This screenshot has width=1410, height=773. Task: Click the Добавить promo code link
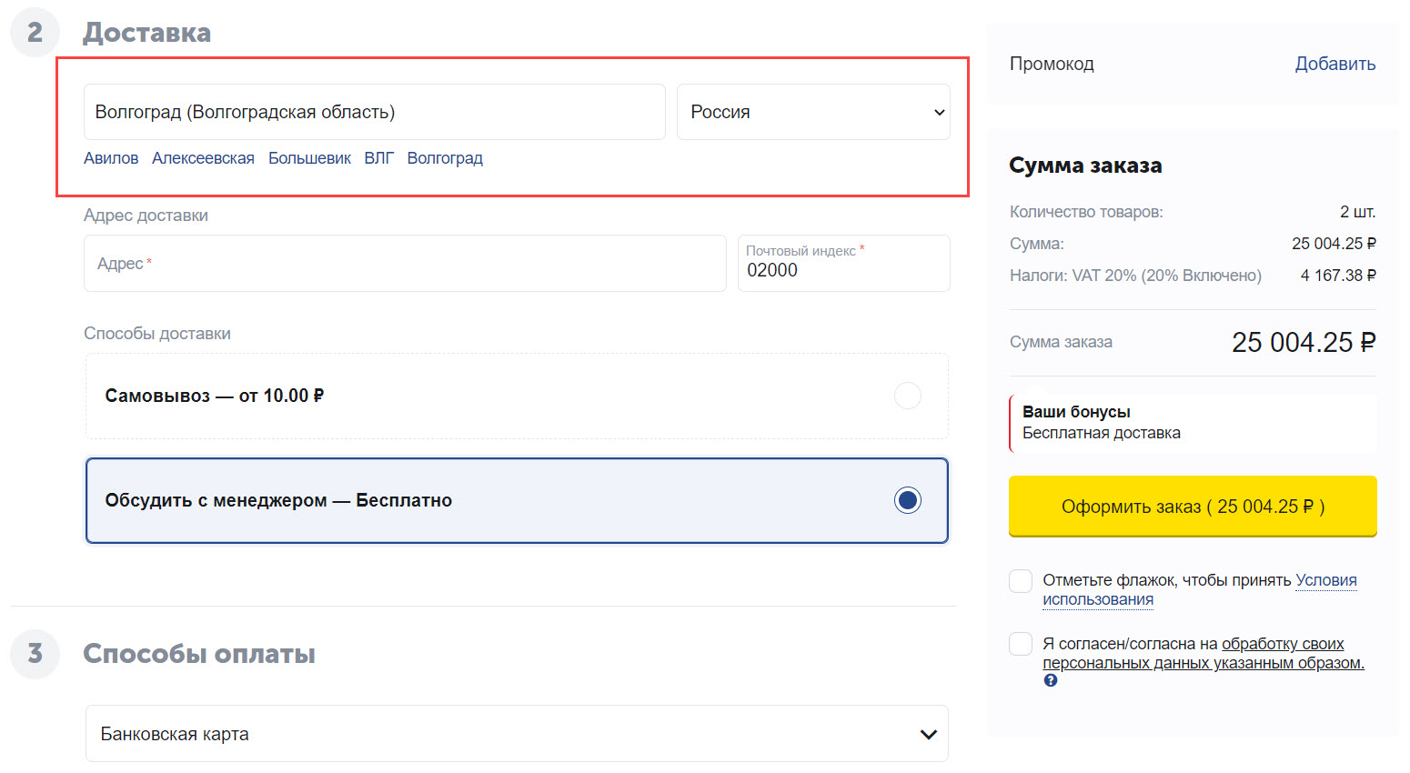click(x=1334, y=64)
